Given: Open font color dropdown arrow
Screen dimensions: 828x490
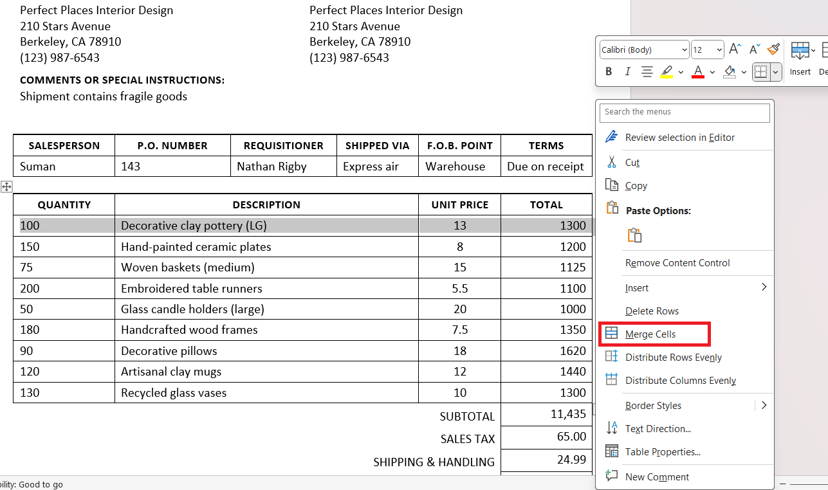Looking at the screenshot, I should coord(713,72).
